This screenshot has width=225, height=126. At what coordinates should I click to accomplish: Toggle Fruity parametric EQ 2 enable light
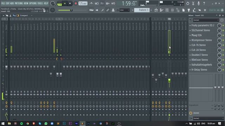coord(223,26)
